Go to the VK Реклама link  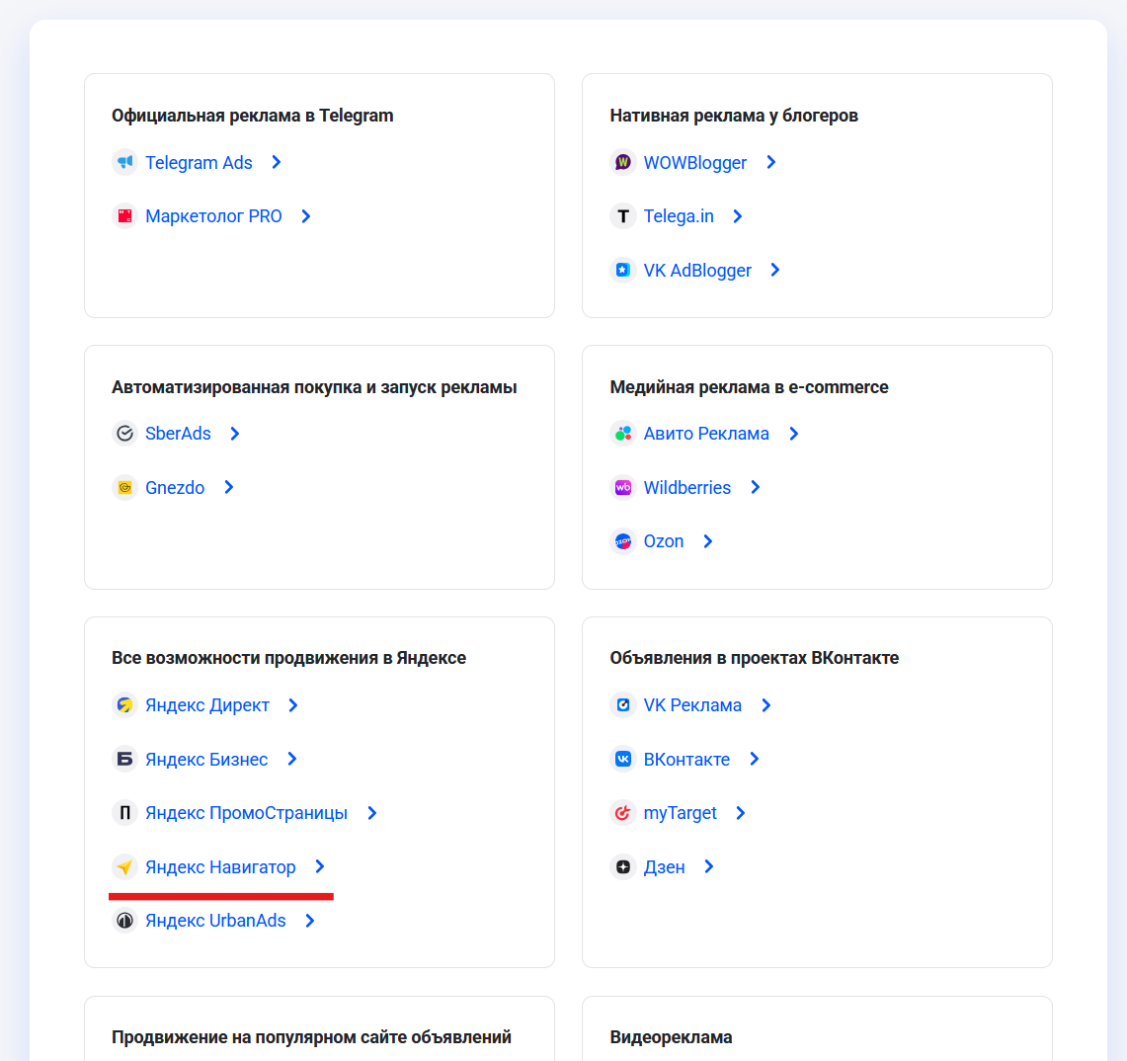click(692, 705)
